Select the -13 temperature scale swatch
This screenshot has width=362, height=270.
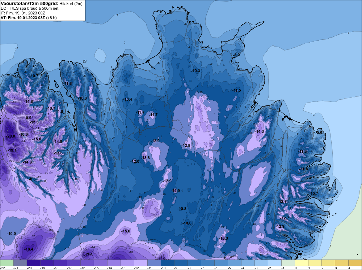click(127, 263)
